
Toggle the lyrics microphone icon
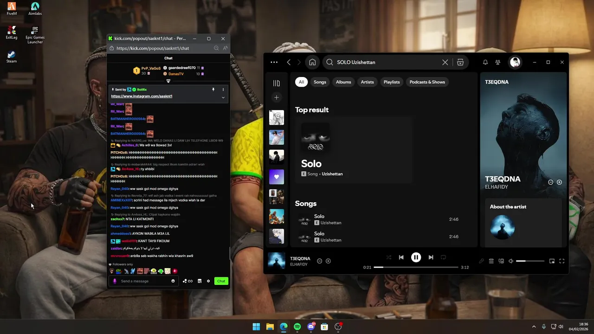click(481, 261)
